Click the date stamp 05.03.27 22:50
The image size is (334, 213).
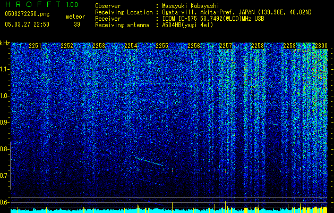point(27,24)
